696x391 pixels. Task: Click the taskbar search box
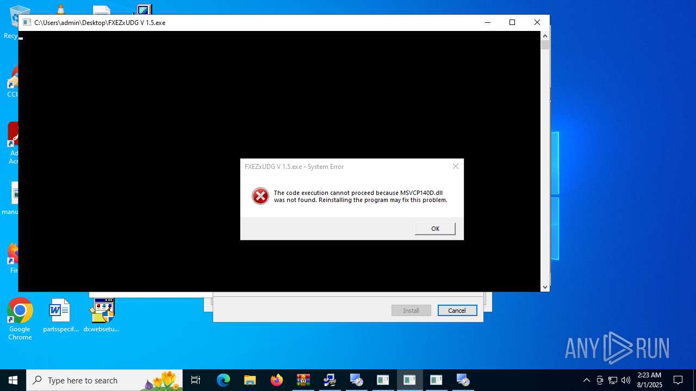104,380
